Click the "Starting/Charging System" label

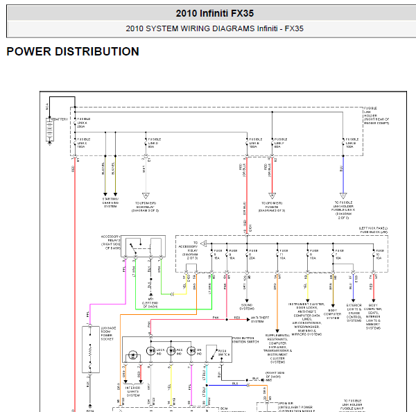(110, 203)
